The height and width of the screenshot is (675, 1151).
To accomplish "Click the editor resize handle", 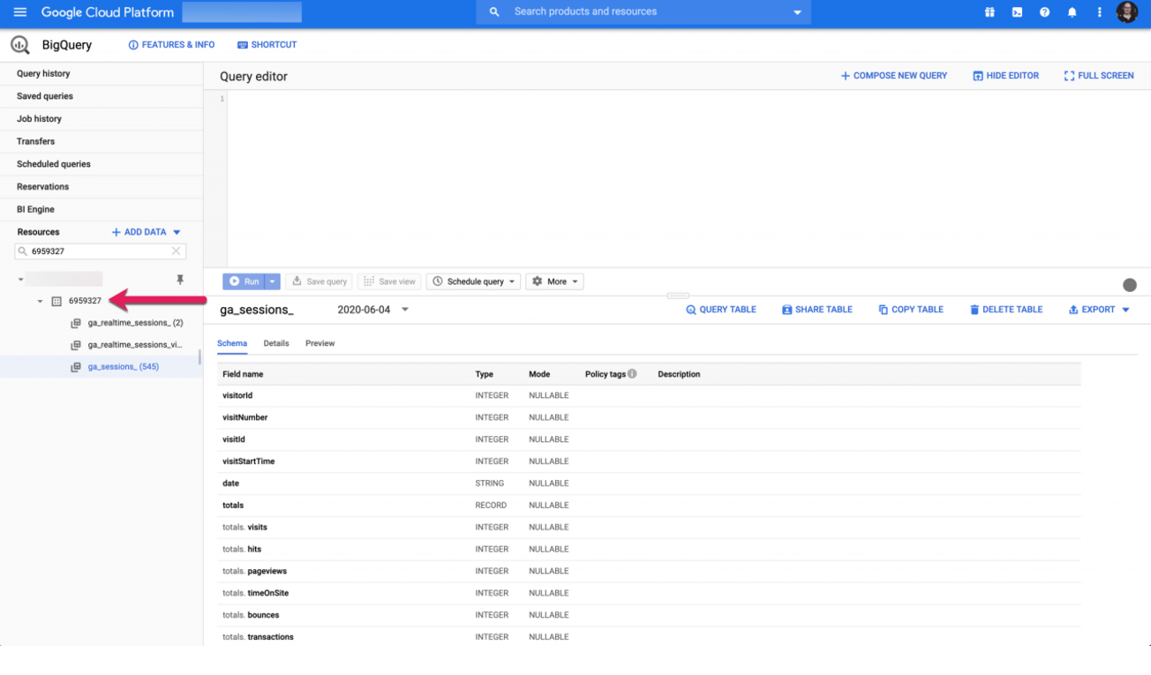I will [x=677, y=296].
